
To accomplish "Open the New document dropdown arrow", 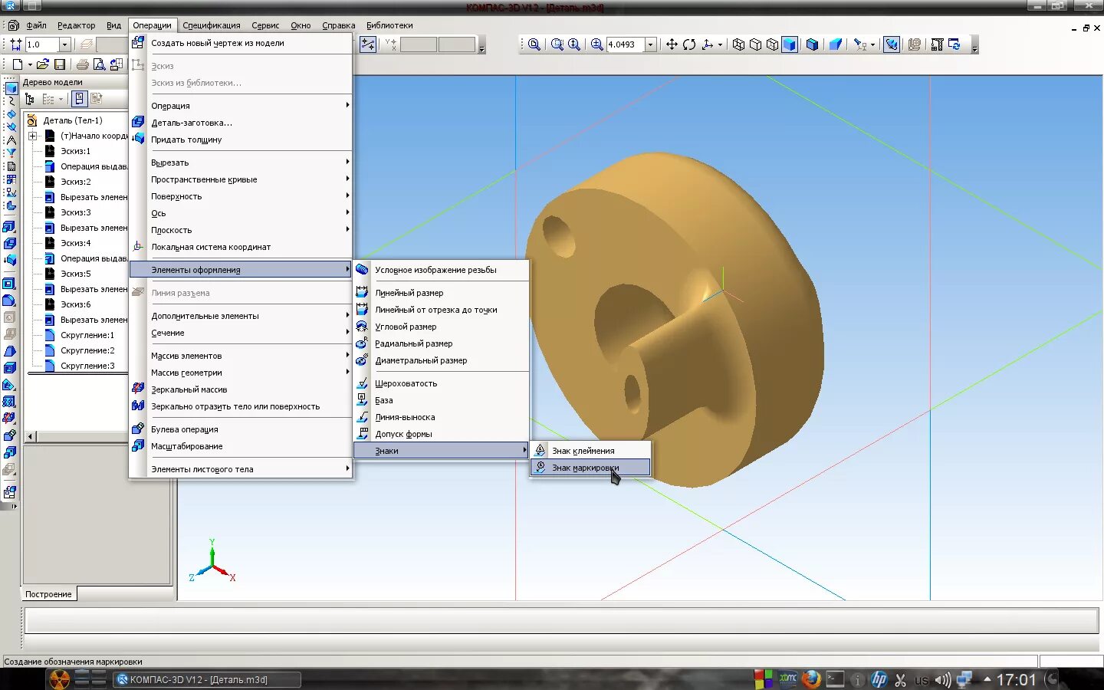I will pyautogui.click(x=29, y=64).
